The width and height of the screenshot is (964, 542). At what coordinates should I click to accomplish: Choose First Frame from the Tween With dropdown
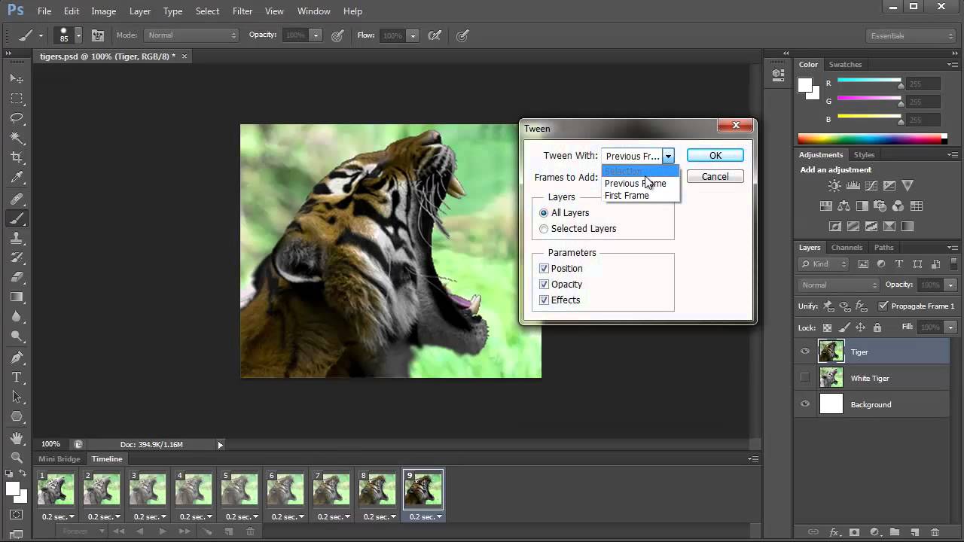pos(627,195)
